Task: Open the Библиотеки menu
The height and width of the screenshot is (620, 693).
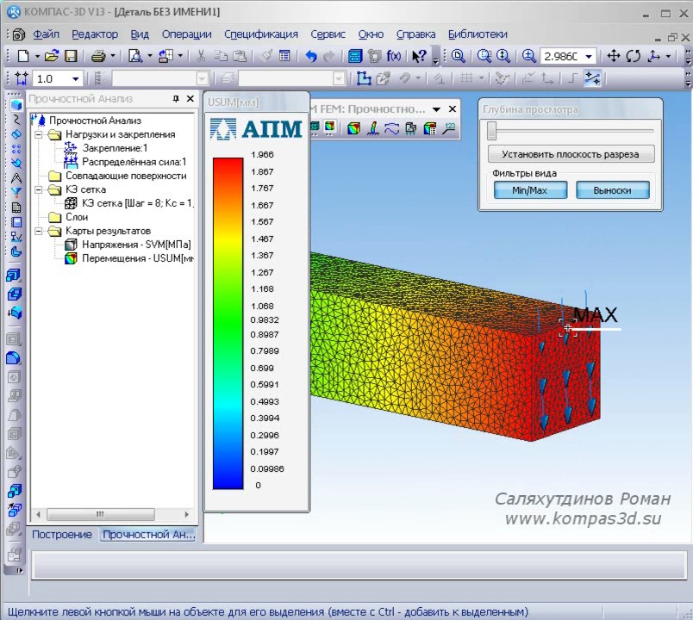Action: coord(478,34)
